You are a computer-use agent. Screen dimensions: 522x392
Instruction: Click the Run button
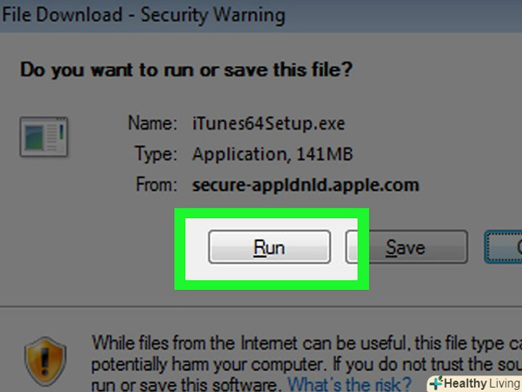point(270,247)
